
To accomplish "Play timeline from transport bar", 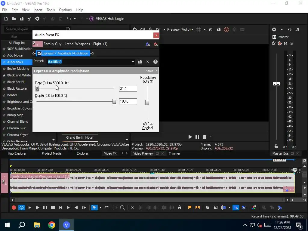I will 37,208.
